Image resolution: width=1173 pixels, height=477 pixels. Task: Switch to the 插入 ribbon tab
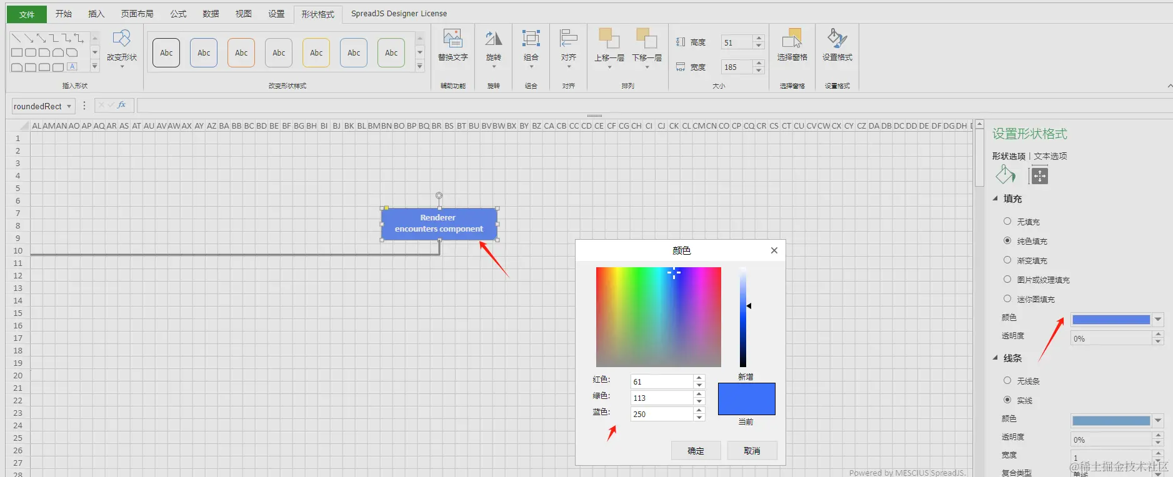click(x=96, y=14)
